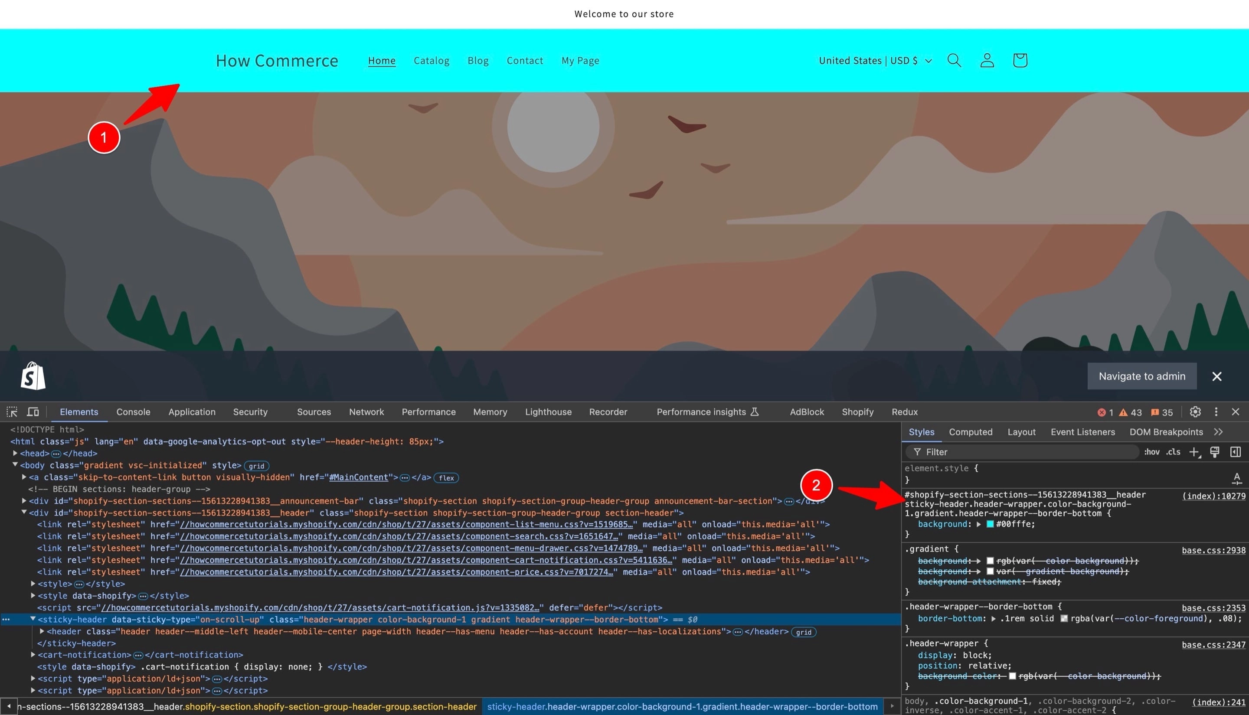Click the red error count badge

[1105, 412]
